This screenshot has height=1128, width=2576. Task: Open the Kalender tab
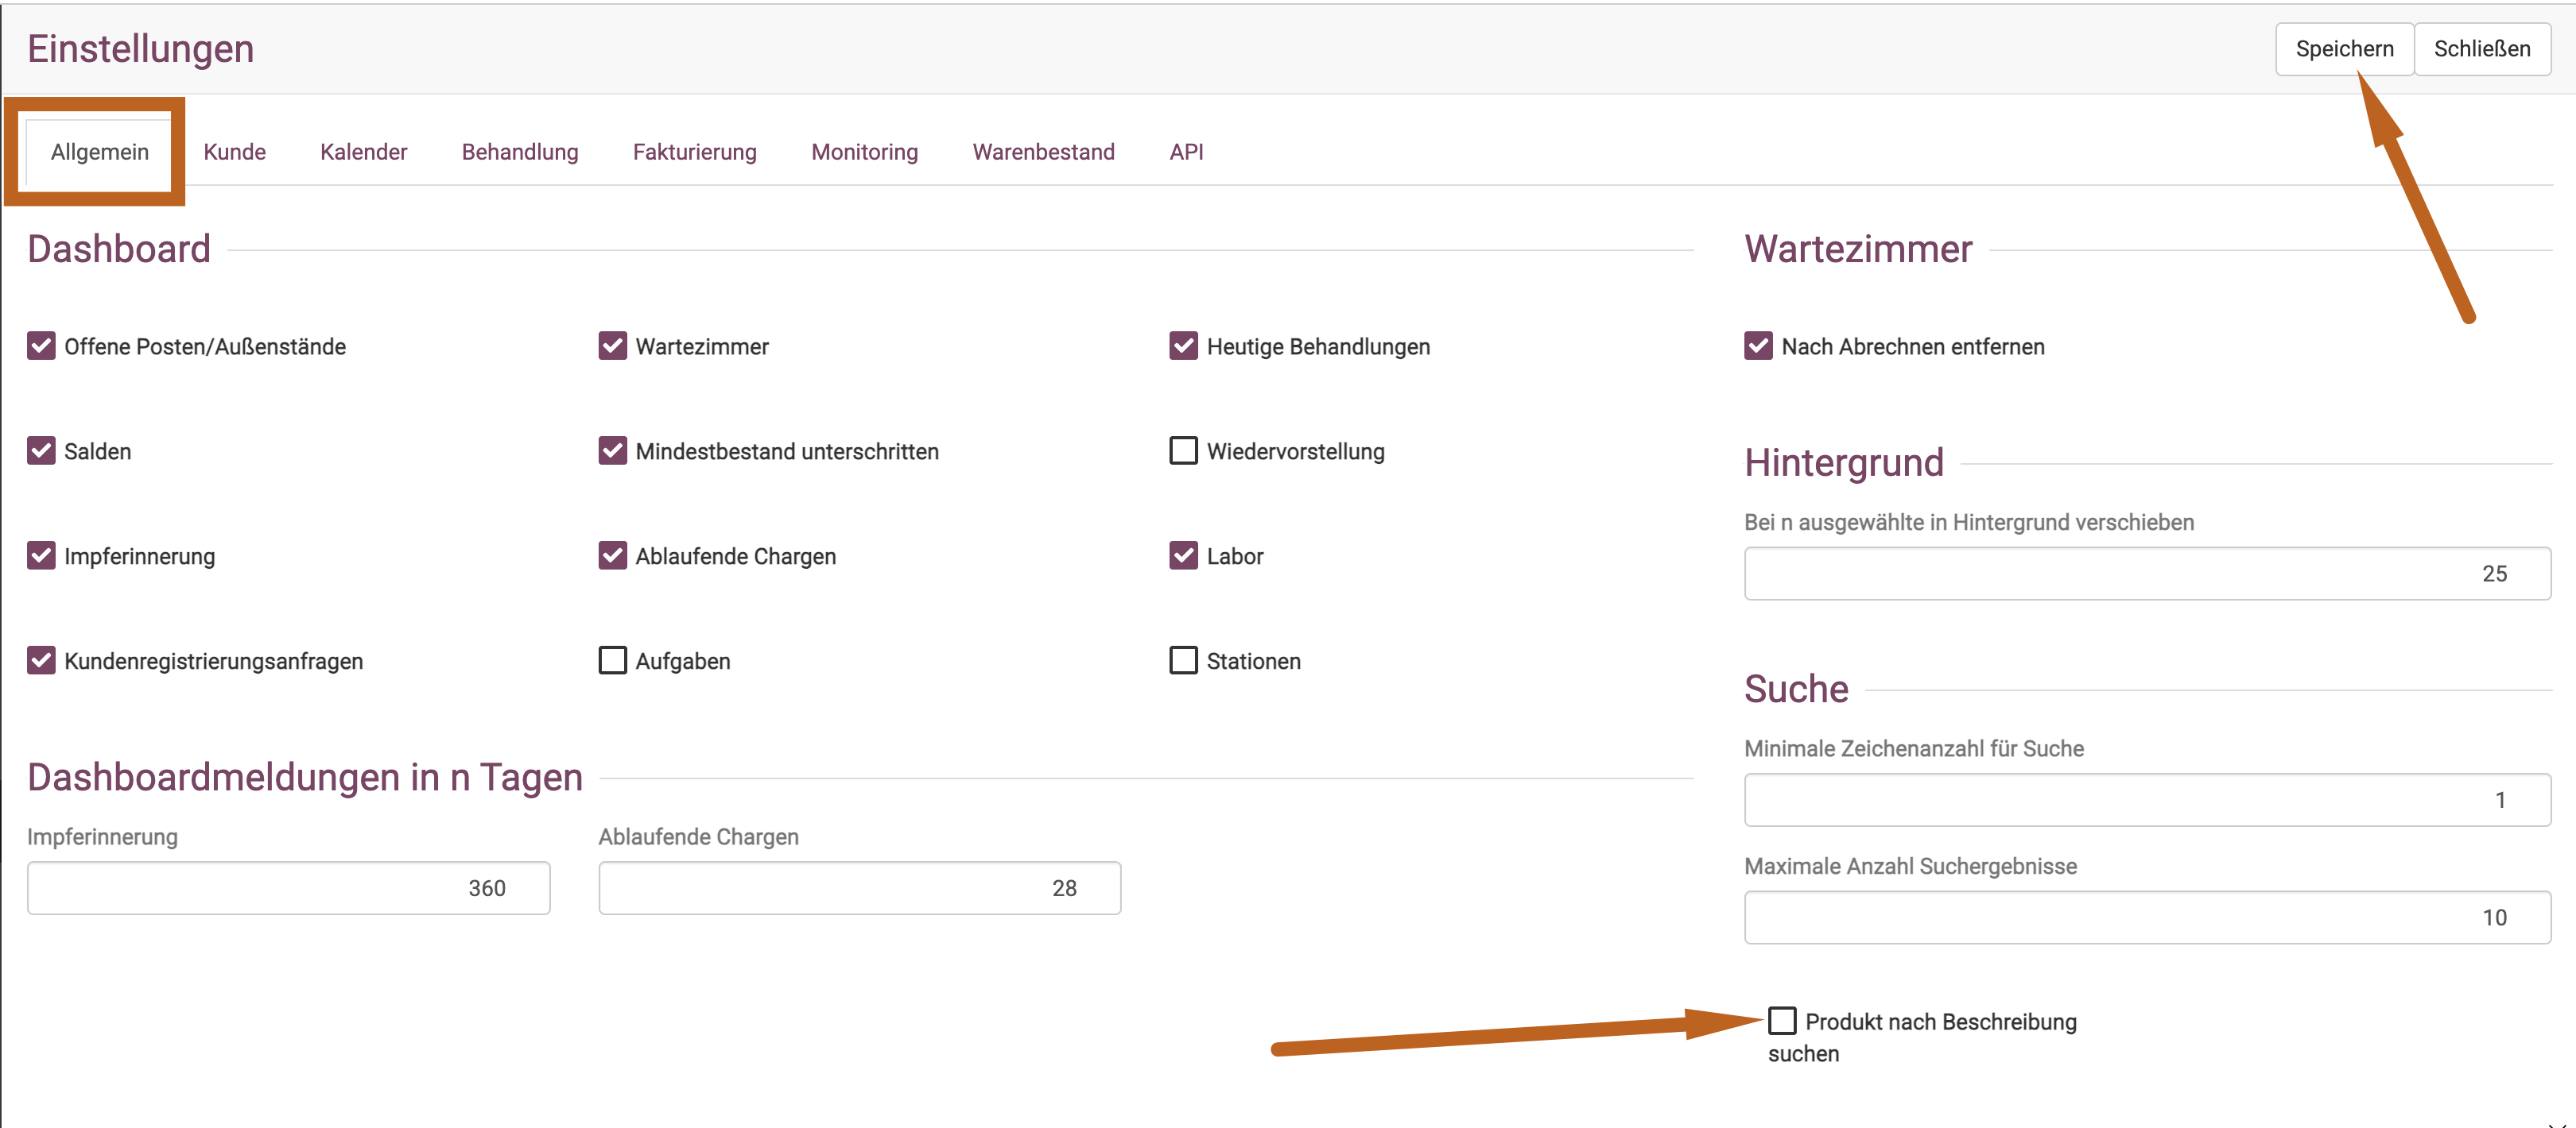pos(363,152)
